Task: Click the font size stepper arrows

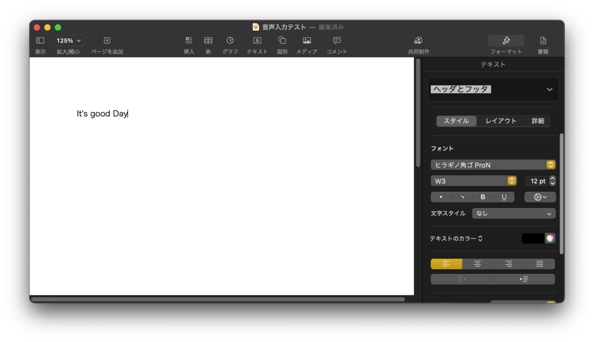Action: click(553, 181)
